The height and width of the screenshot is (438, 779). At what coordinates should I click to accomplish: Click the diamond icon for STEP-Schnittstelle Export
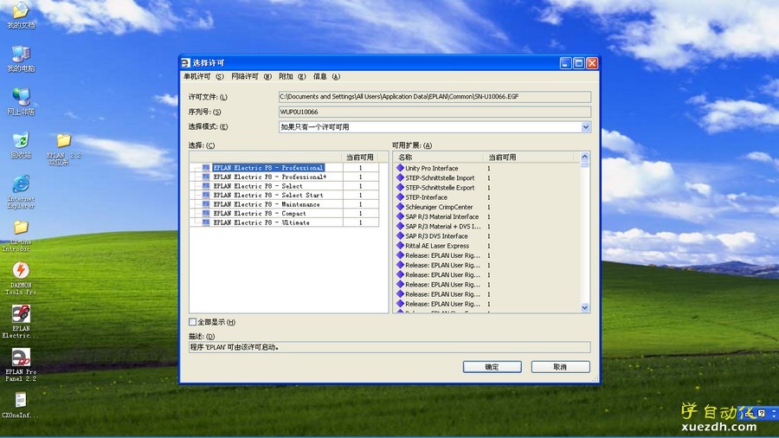(400, 187)
